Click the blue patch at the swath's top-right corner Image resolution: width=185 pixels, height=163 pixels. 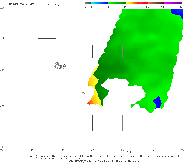point(178,12)
